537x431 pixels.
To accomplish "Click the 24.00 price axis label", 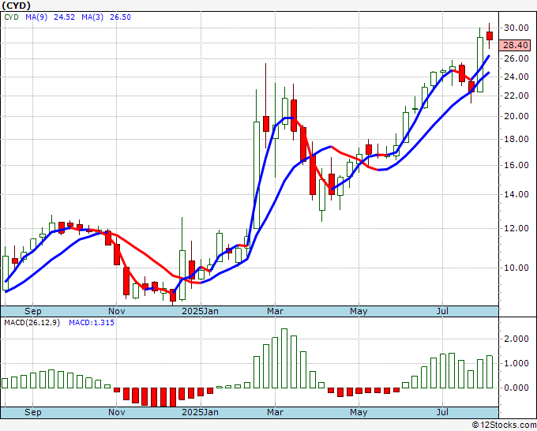I will [x=516, y=77].
